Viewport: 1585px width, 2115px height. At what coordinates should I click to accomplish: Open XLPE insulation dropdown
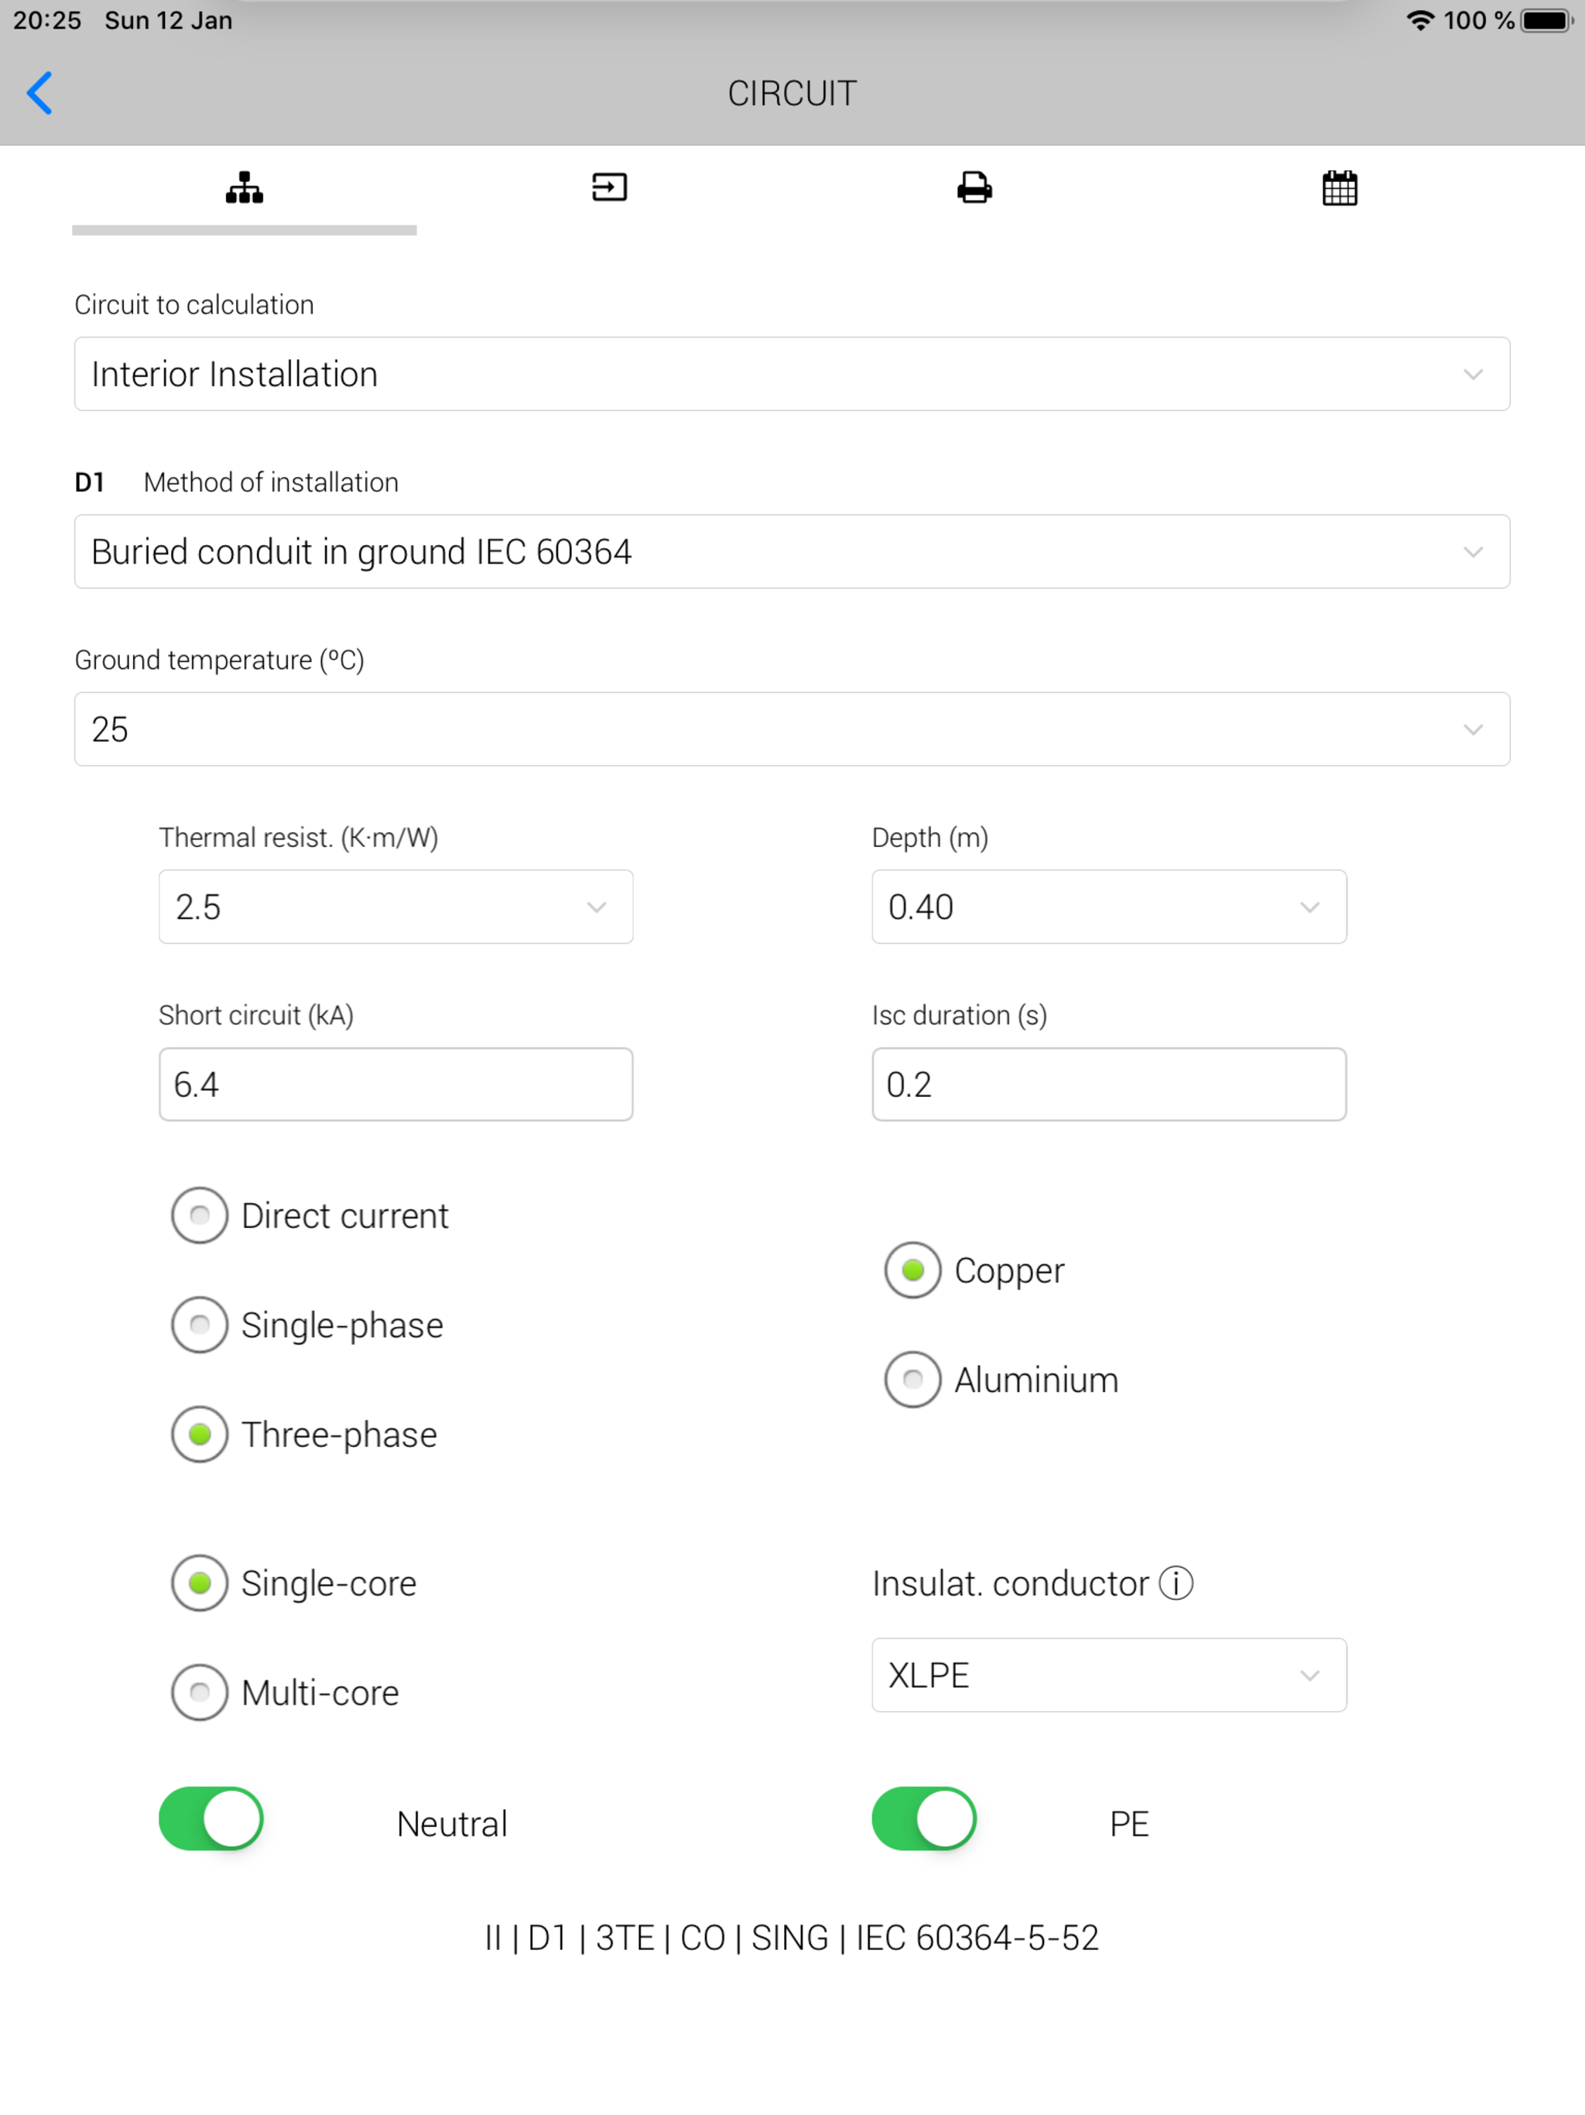pyautogui.click(x=1109, y=1675)
